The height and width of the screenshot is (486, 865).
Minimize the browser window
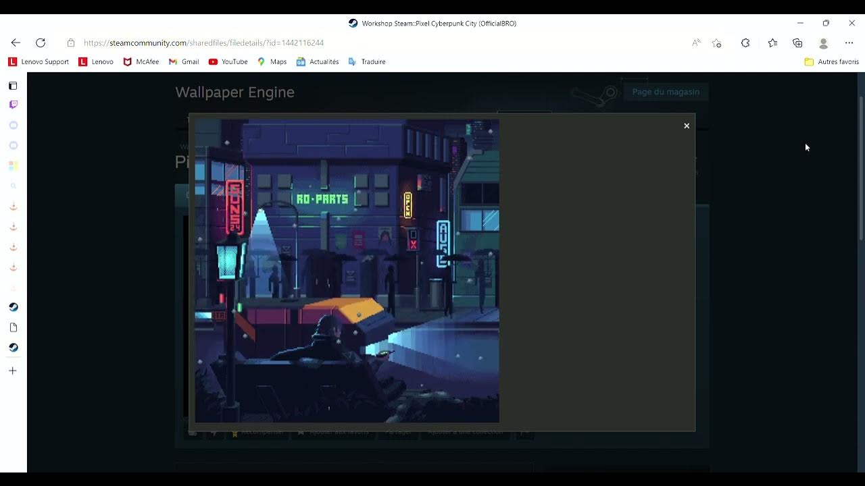(800, 23)
